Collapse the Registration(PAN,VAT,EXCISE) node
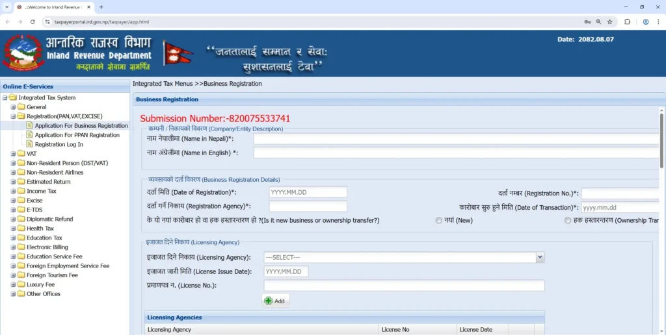The image size is (666, 335). click(13, 116)
